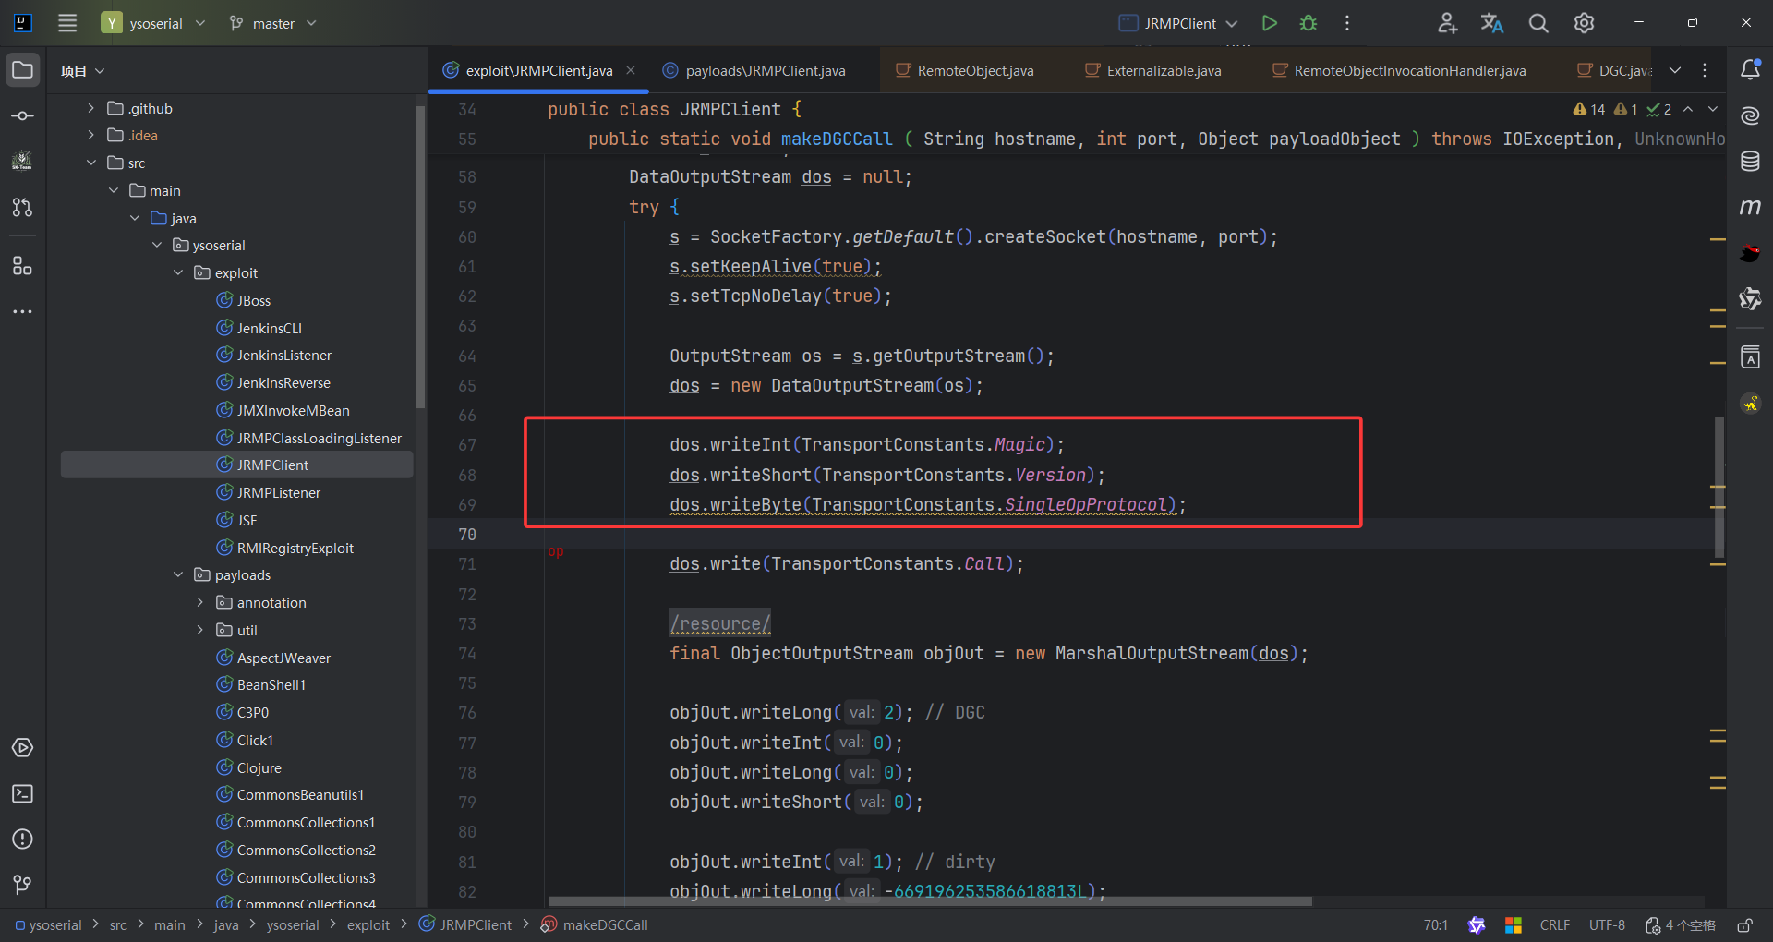Open Code With Me add-user icon
This screenshot has height=942, width=1773.
point(1447,23)
